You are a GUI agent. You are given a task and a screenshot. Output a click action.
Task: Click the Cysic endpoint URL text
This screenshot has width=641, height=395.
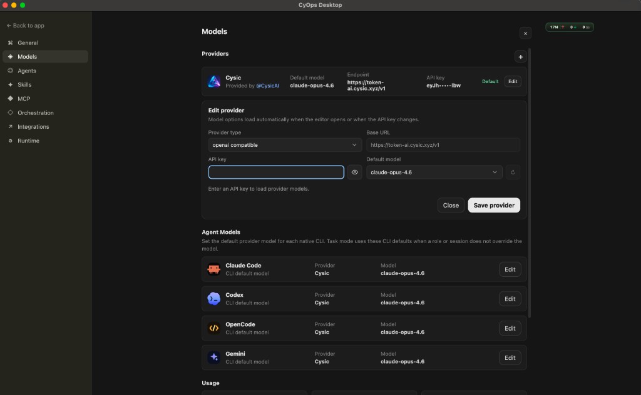coord(366,85)
